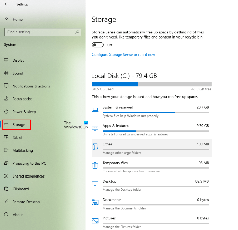Click the Local Disk usage bar

(152, 84)
